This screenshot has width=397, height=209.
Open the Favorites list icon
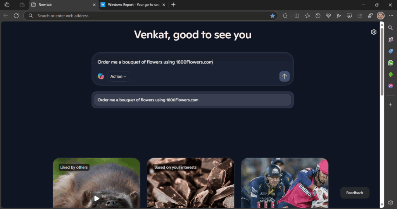(x=307, y=15)
